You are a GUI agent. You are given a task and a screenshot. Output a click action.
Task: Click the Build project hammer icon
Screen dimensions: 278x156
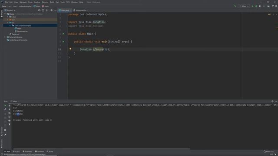coord(235,6)
